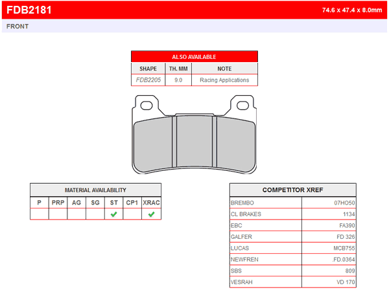
Task: Click the SBS row label
Action: point(236,271)
